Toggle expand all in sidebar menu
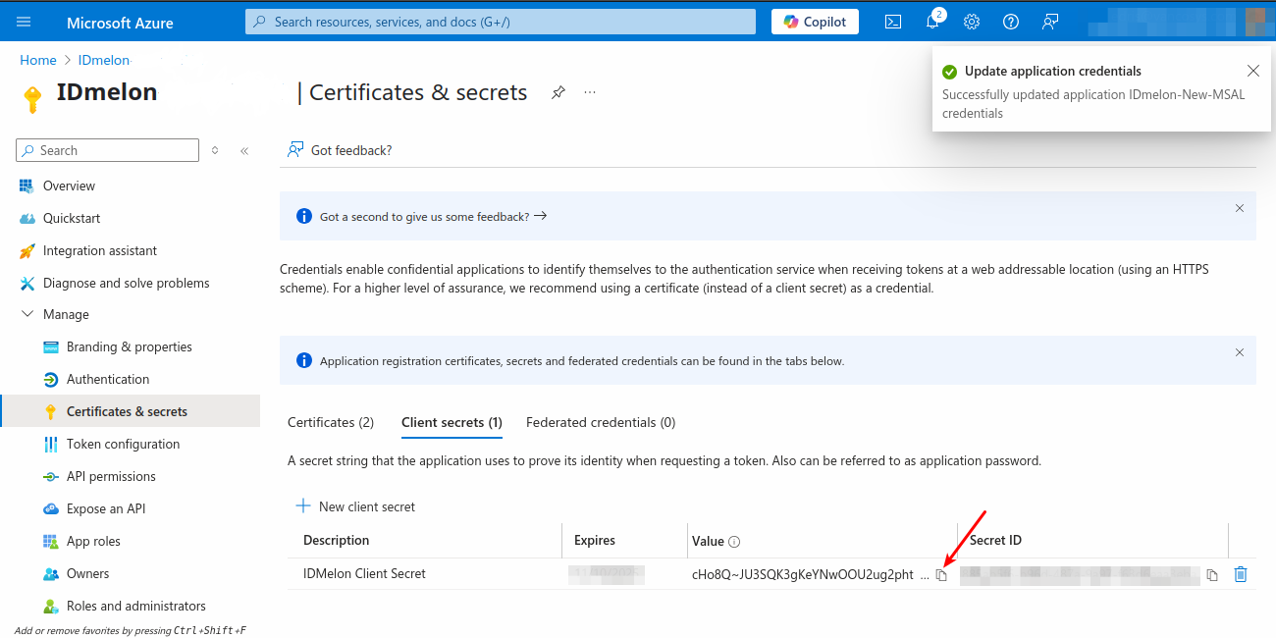This screenshot has width=1276, height=638. (216, 150)
